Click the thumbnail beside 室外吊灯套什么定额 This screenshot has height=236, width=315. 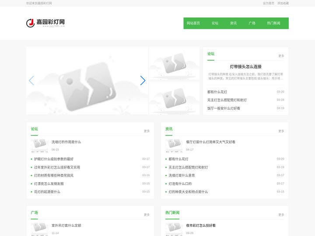tap(39, 229)
